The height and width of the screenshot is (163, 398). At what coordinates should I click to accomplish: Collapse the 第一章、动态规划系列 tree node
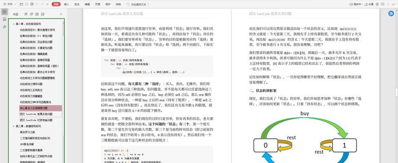tap(13, 24)
